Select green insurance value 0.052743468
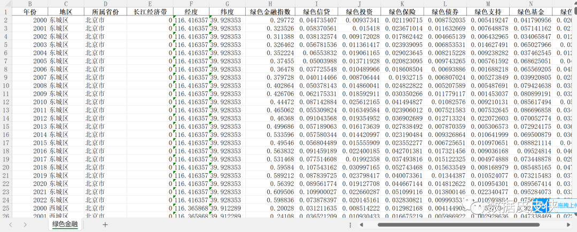Screen dimensions: 577x232 (402, 167)
